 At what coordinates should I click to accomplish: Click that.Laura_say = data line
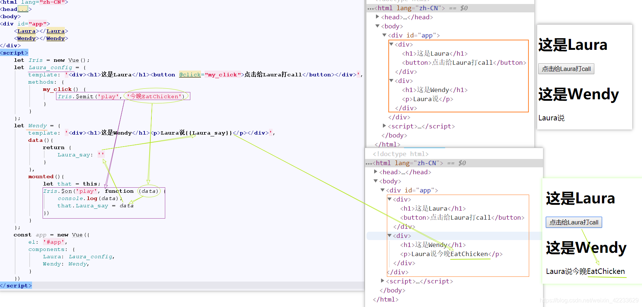click(x=95, y=206)
